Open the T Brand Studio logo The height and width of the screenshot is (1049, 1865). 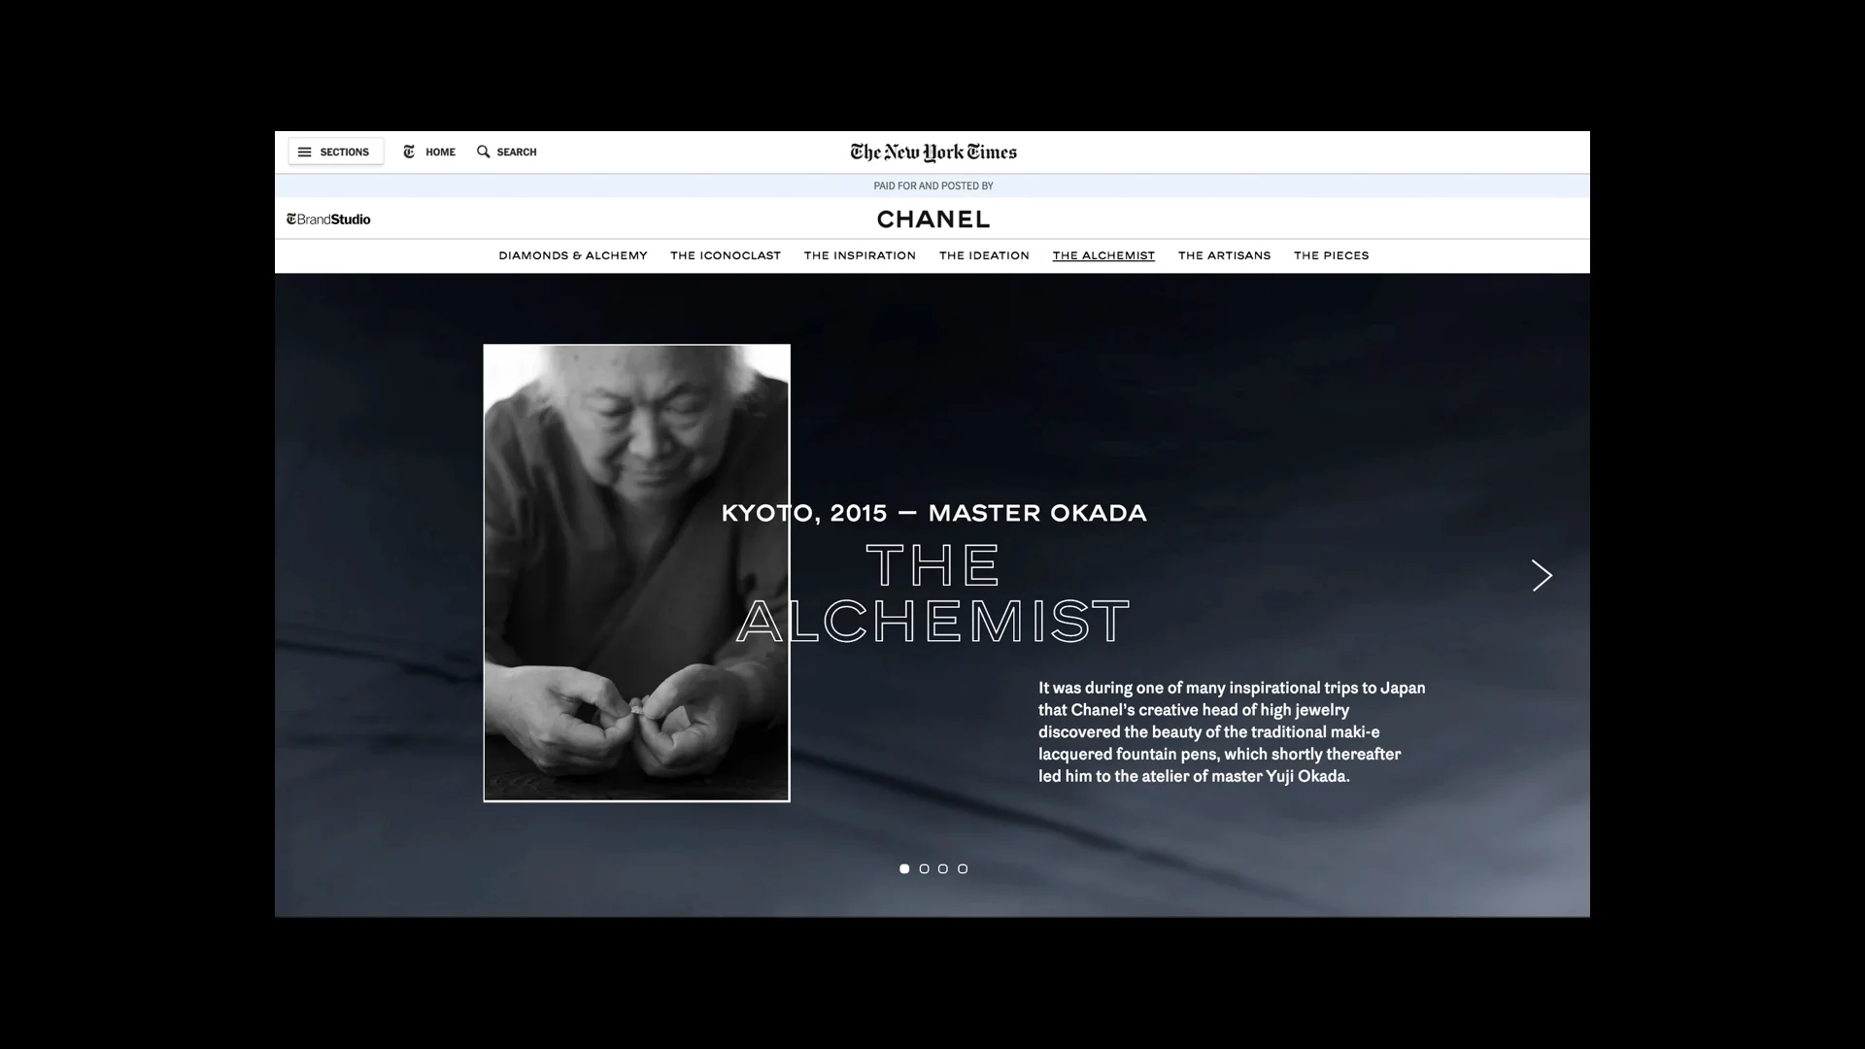point(328,220)
